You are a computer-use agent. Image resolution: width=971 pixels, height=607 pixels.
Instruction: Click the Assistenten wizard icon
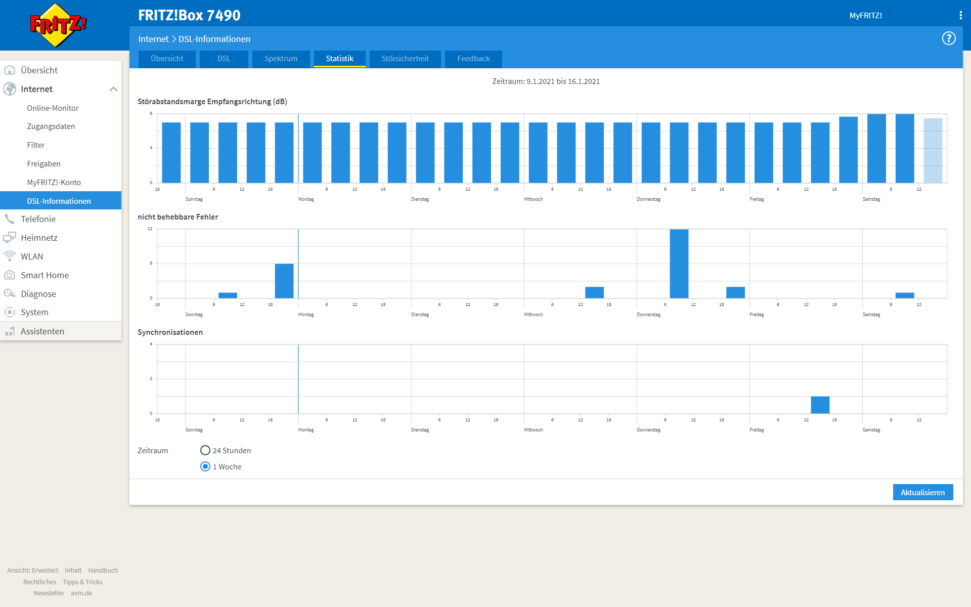[x=10, y=331]
